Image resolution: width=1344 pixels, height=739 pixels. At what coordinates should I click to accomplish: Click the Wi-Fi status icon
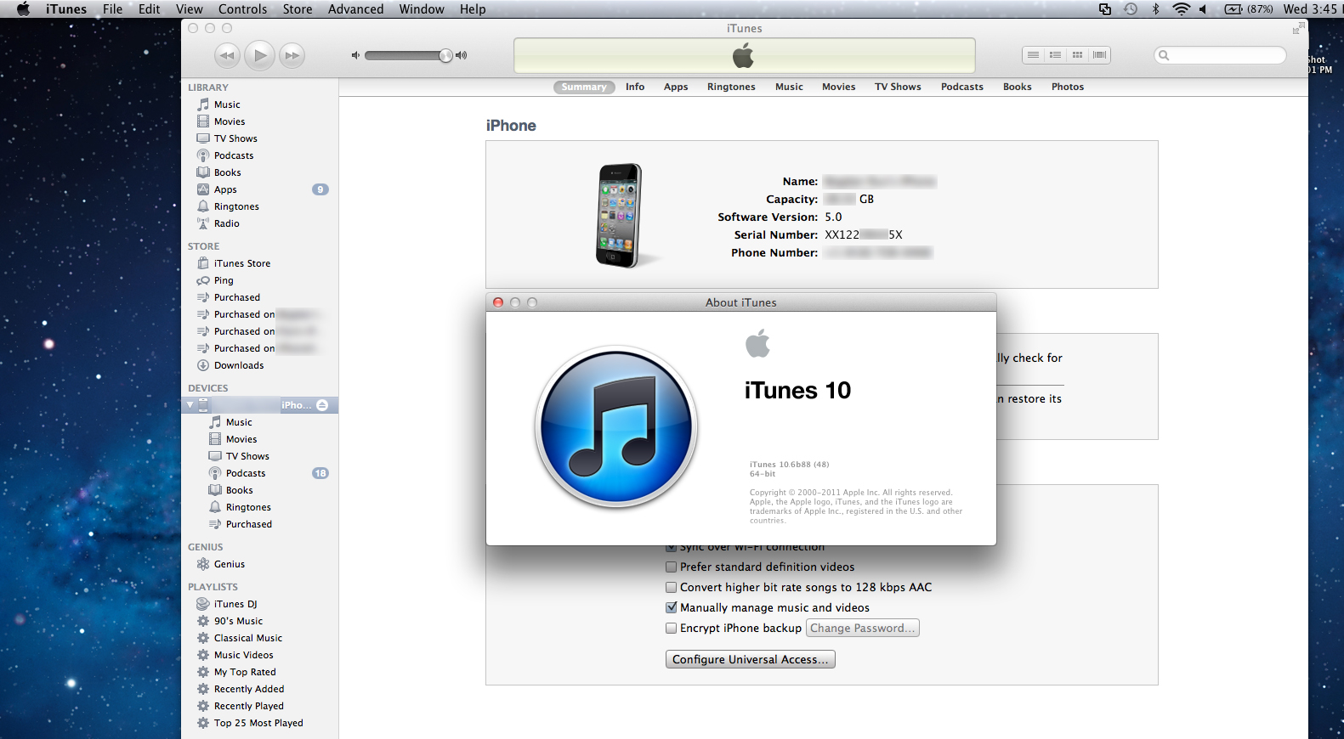point(1181,9)
